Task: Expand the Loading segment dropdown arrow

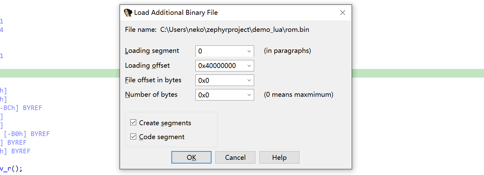Action: click(249, 51)
